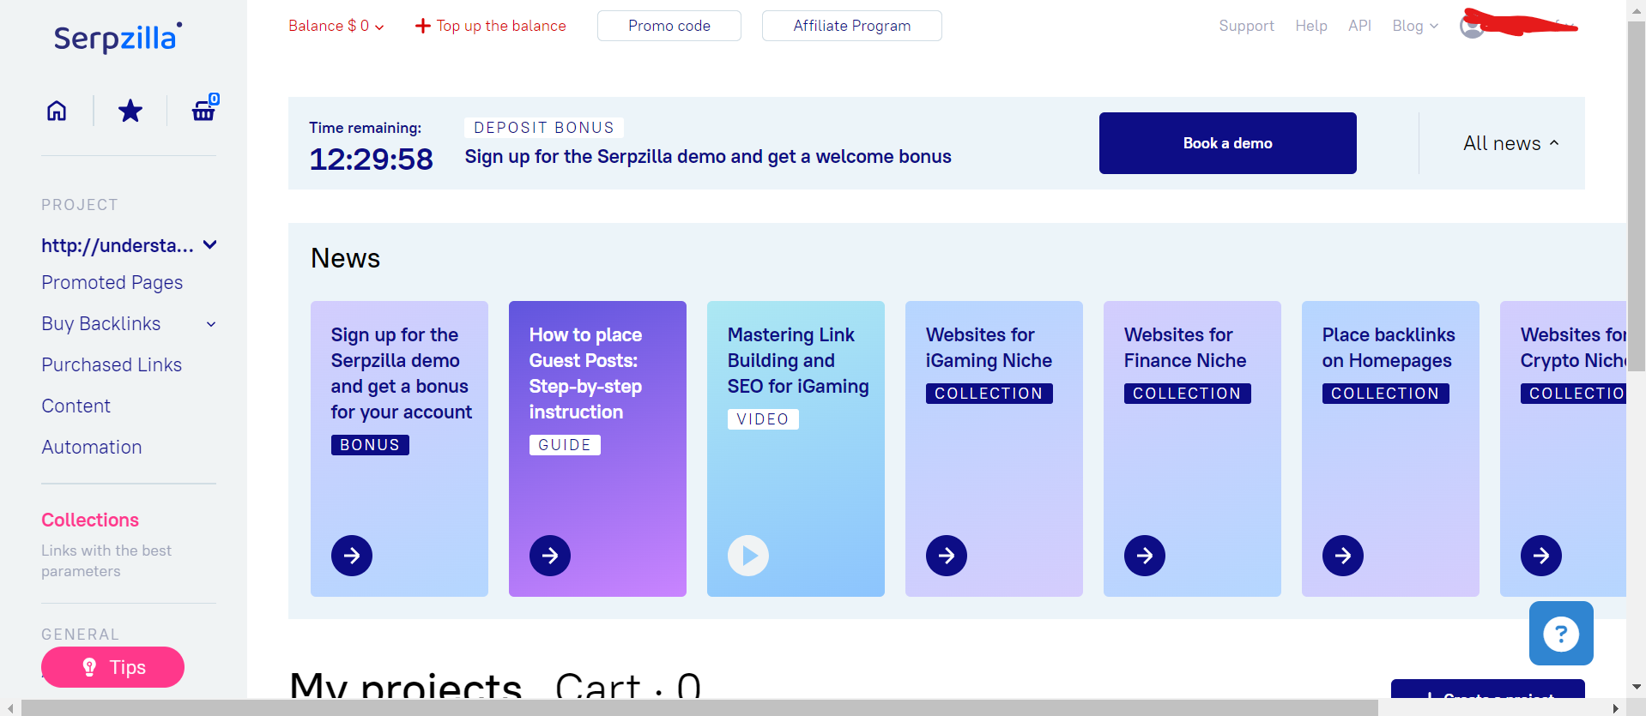The height and width of the screenshot is (716, 1646).
Task: Click COLLECTION tag on Homepages card
Action: tap(1385, 394)
